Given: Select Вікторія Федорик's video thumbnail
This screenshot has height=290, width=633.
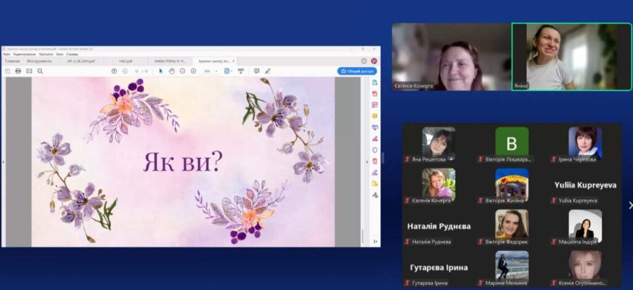Looking at the screenshot, I should click(x=511, y=224).
